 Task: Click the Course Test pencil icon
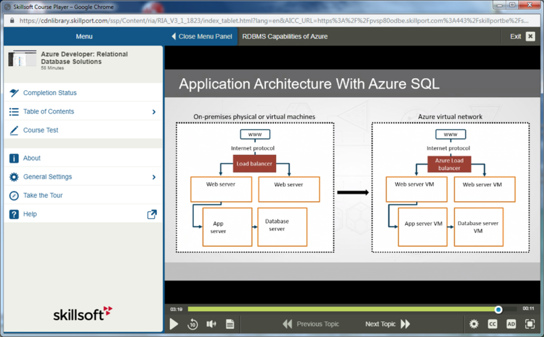[14, 130]
